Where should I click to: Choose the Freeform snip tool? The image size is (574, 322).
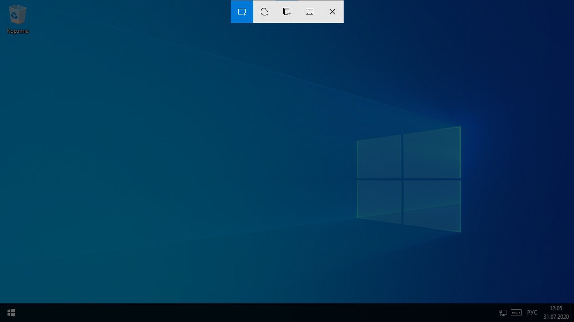click(x=265, y=12)
